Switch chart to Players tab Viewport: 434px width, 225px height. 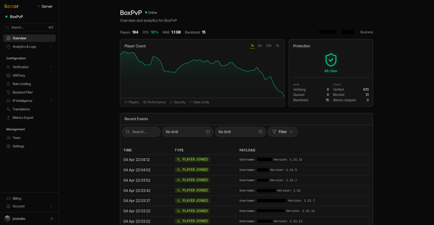coord(132,102)
